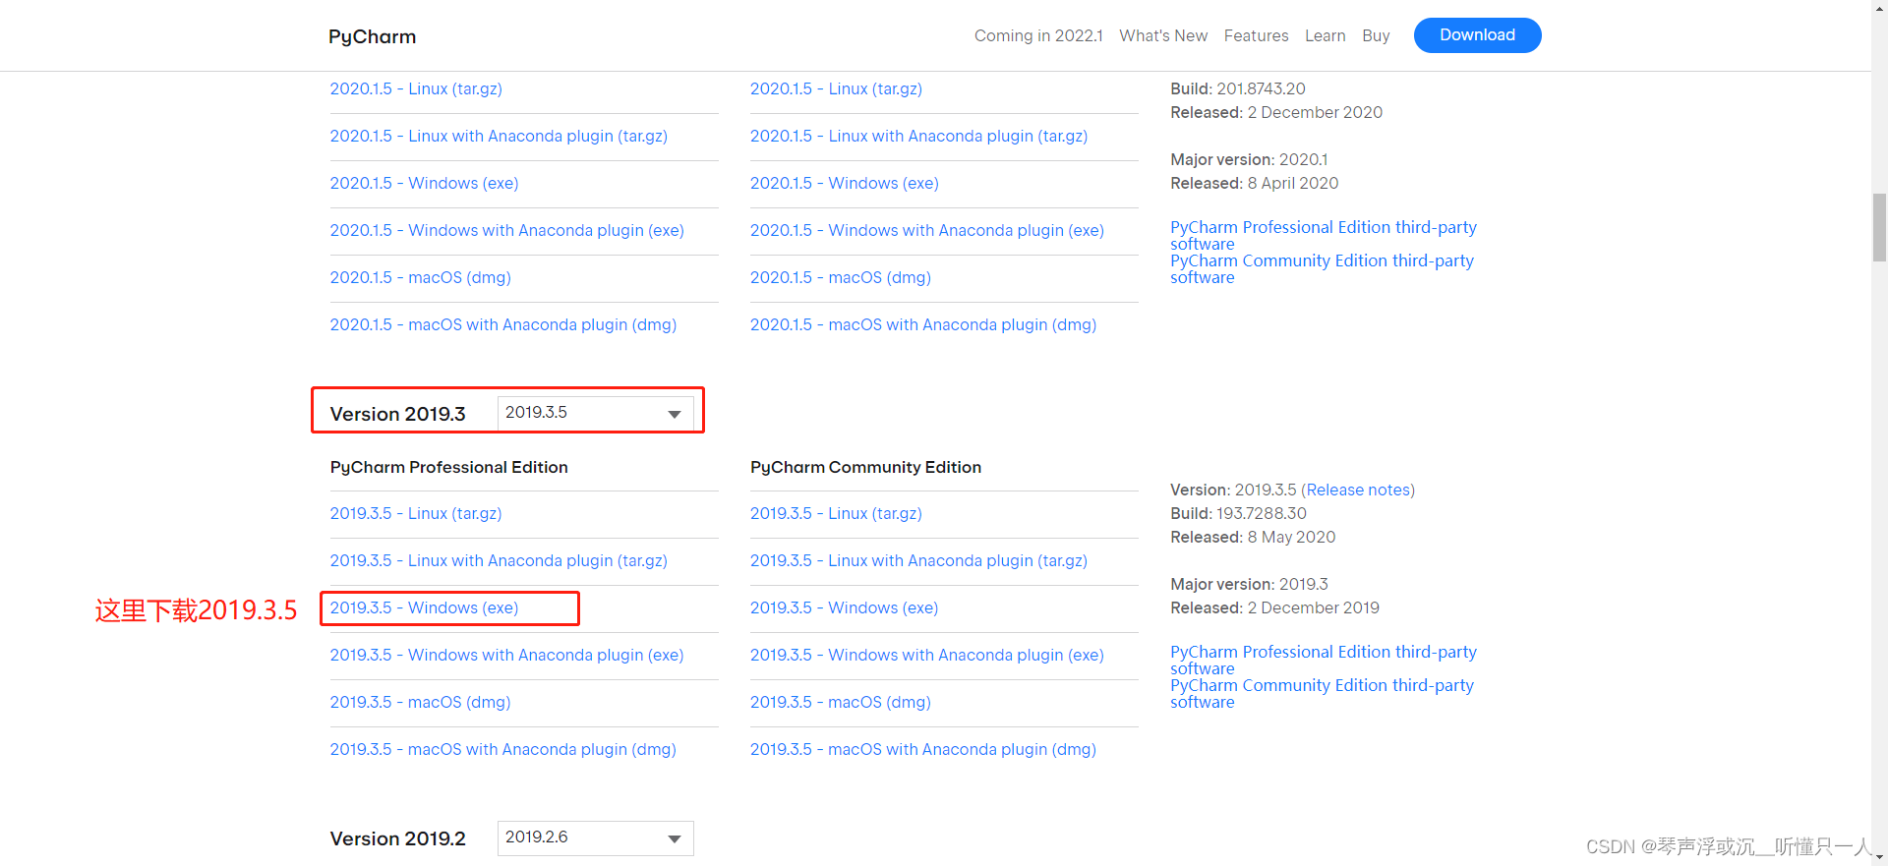Download Professional 2020.1.5 Linux (tar.gz)
The height and width of the screenshot is (866, 1888).
coord(416,88)
